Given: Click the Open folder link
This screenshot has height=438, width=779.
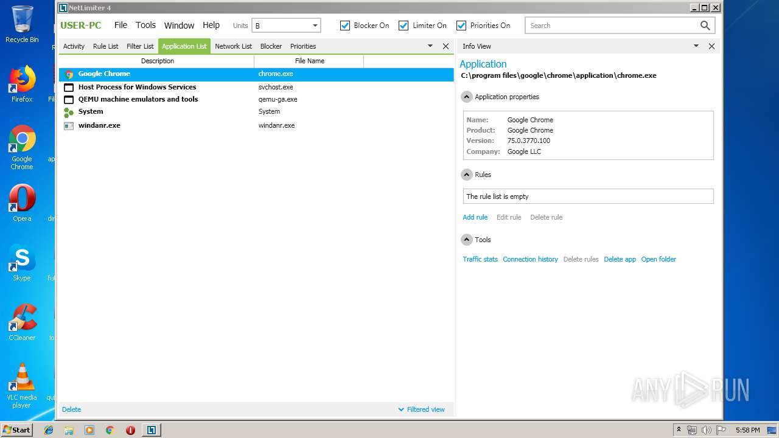Looking at the screenshot, I should 658,259.
